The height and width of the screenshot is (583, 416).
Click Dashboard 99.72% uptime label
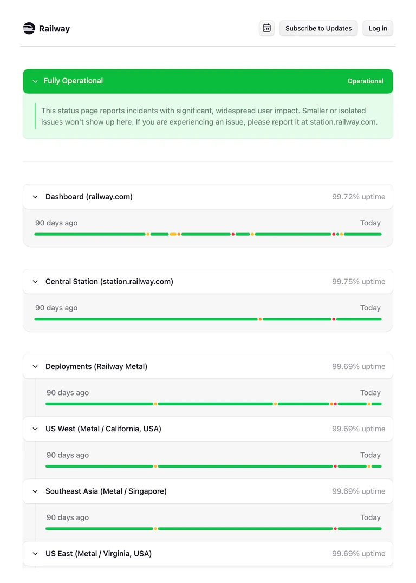pos(359,197)
